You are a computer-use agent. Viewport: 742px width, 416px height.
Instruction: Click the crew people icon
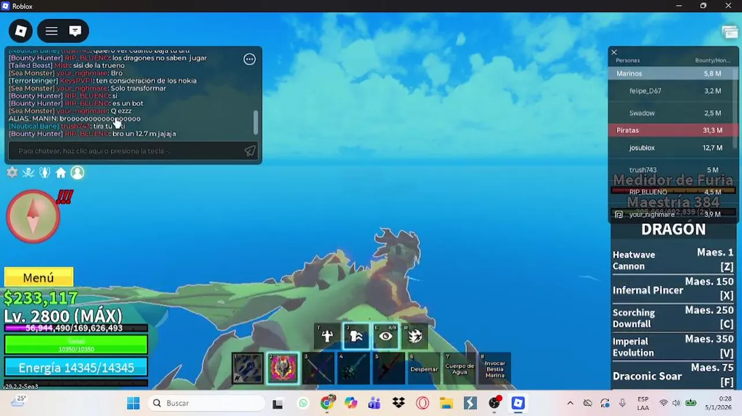[x=44, y=172]
